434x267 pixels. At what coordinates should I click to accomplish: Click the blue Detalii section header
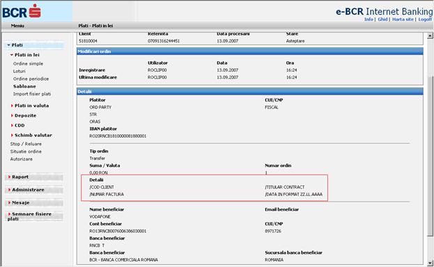[250, 92]
